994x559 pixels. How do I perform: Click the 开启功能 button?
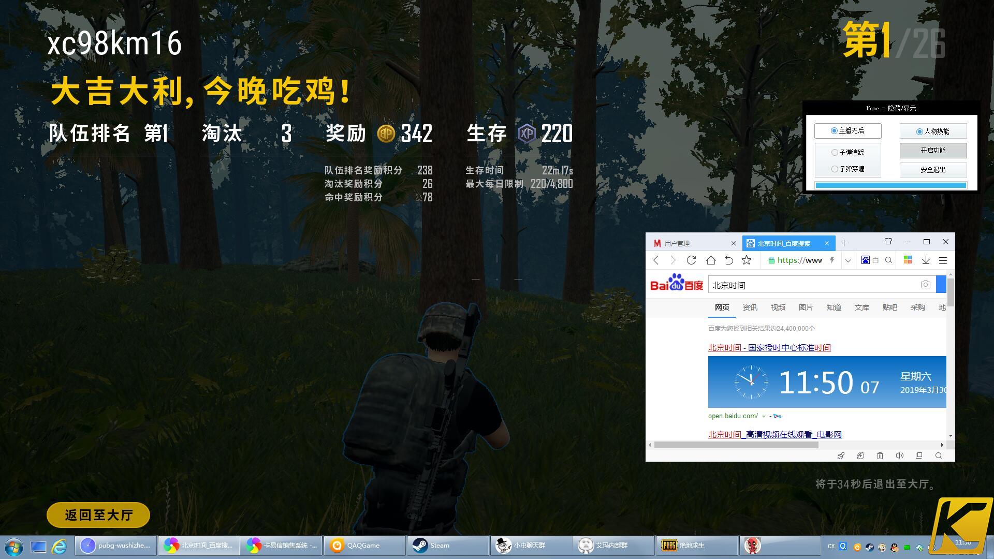point(933,151)
